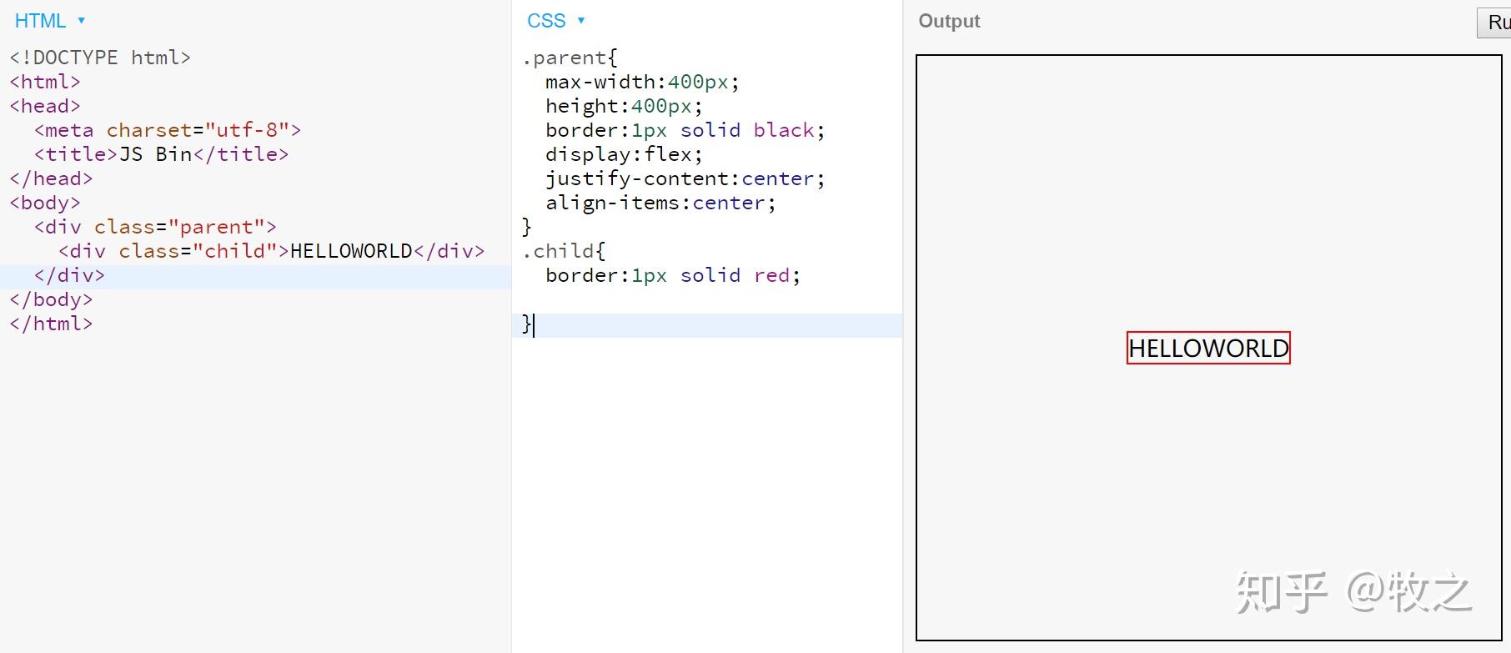
Task: Click the closing </html> tag line
Action: [51, 324]
